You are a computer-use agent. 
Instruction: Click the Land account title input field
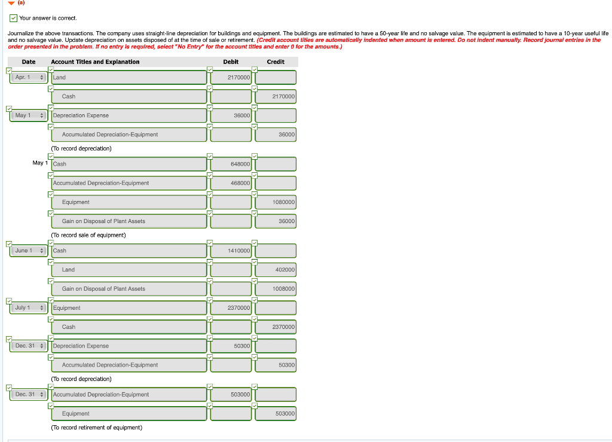coord(128,77)
